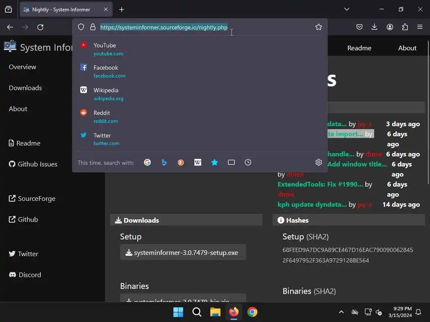This screenshot has height=322, width=430.
Task: Show hidden system tray icons
Action: (x=341, y=312)
